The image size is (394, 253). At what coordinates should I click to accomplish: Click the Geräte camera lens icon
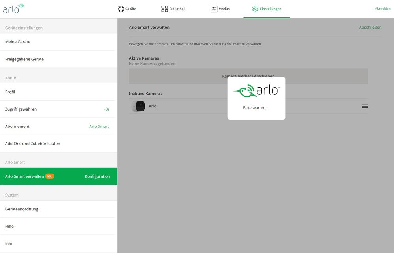pos(121,9)
